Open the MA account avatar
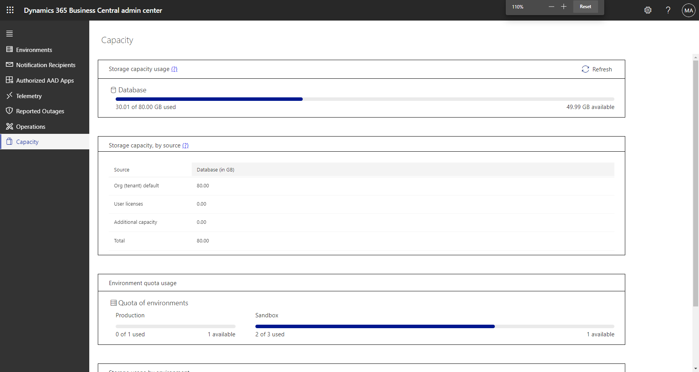The height and width of the screenshot is (372, 699). point(688,10)
